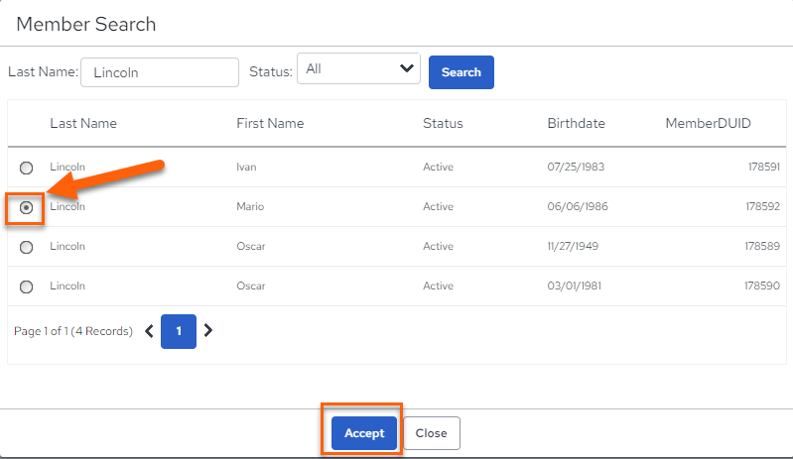Click MemberDUID 178592 in the Mario row

[x=762, y=206]
